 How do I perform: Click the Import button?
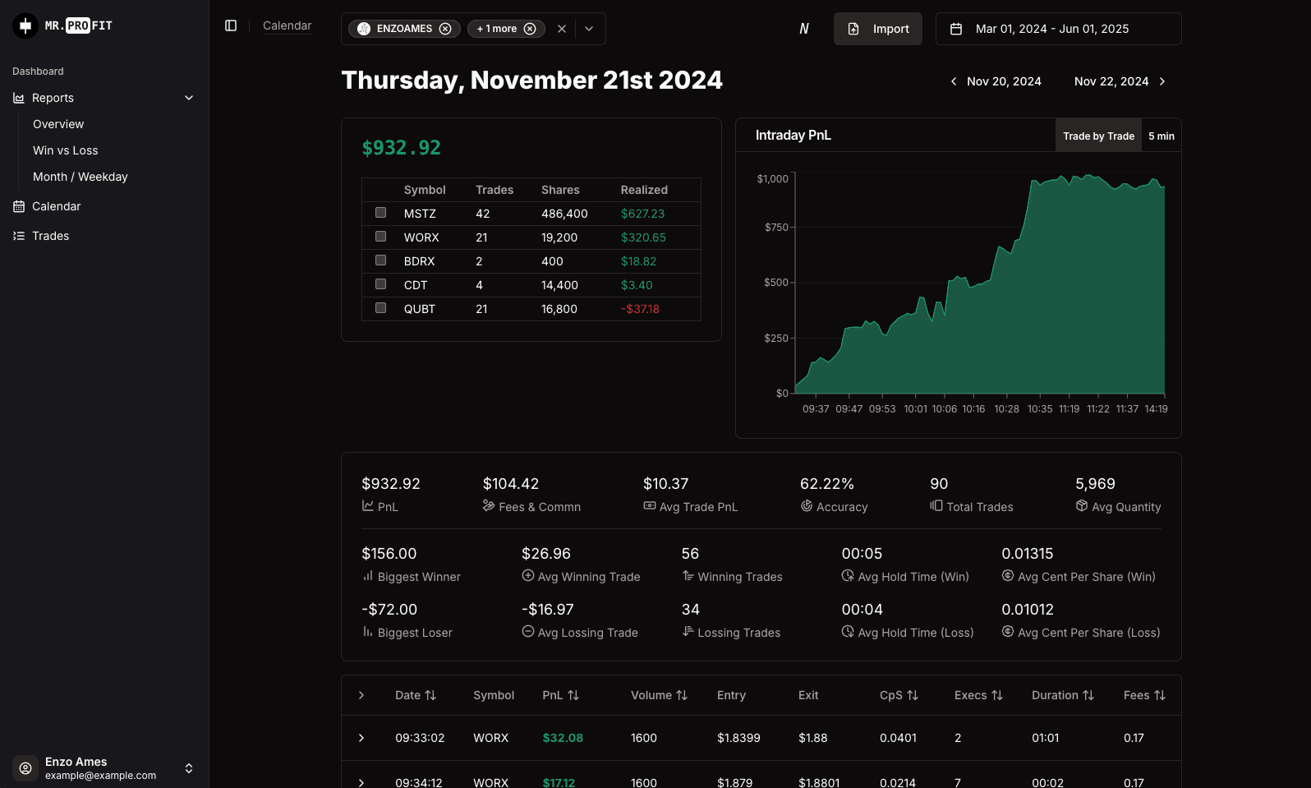click(x=878, y=29)
